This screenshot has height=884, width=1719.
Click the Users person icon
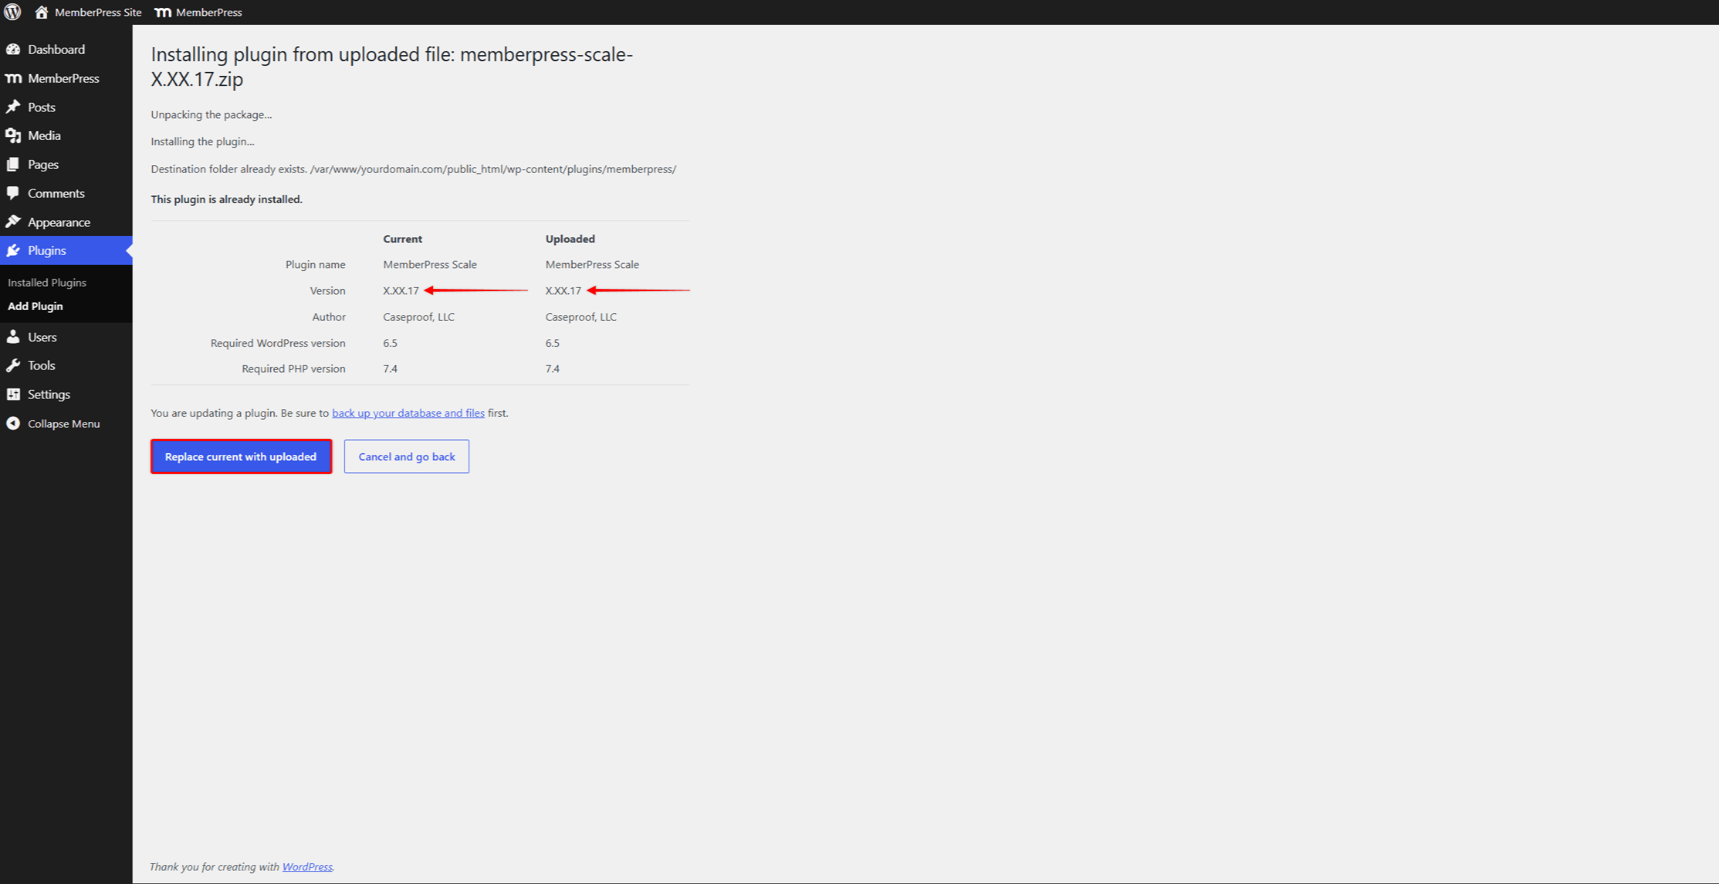13,337
